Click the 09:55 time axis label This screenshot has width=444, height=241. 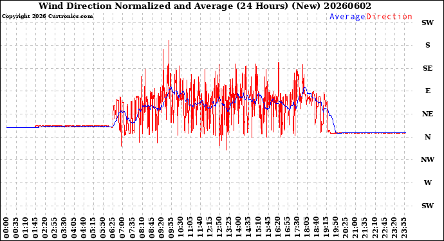pos(171,228)
